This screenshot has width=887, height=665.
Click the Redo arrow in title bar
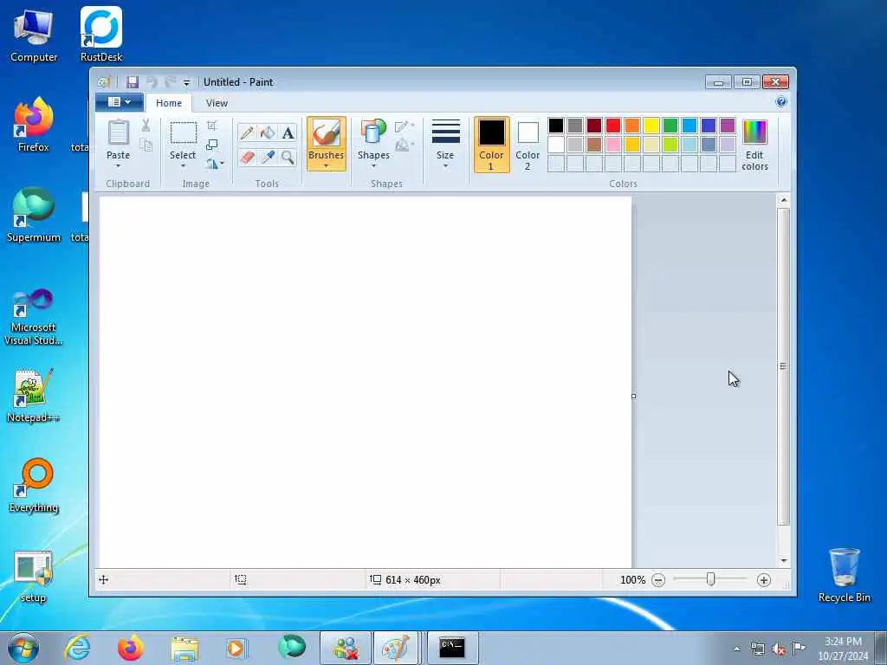coord(170,82)
